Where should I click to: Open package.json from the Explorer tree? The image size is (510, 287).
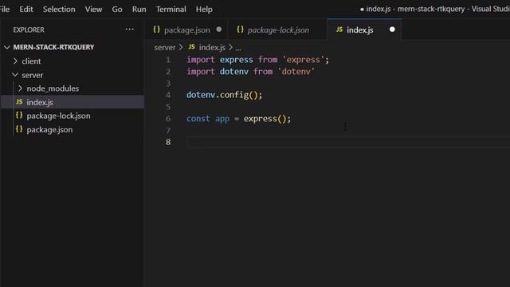coord(73,129)
